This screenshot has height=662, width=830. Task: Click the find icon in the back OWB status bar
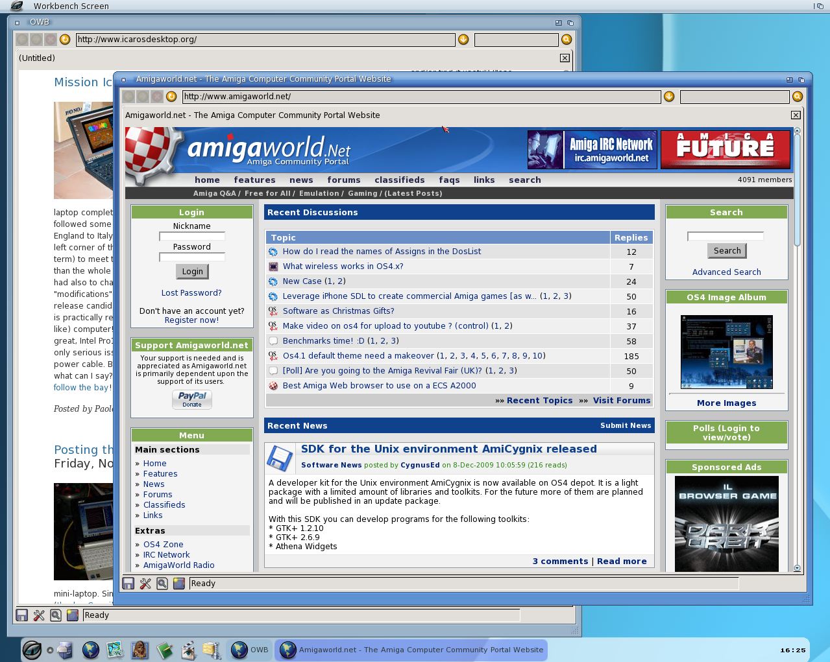tap(56, 615)
